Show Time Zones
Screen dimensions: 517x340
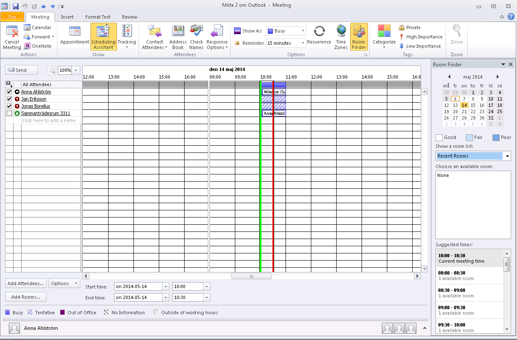[x=341, y=37]
